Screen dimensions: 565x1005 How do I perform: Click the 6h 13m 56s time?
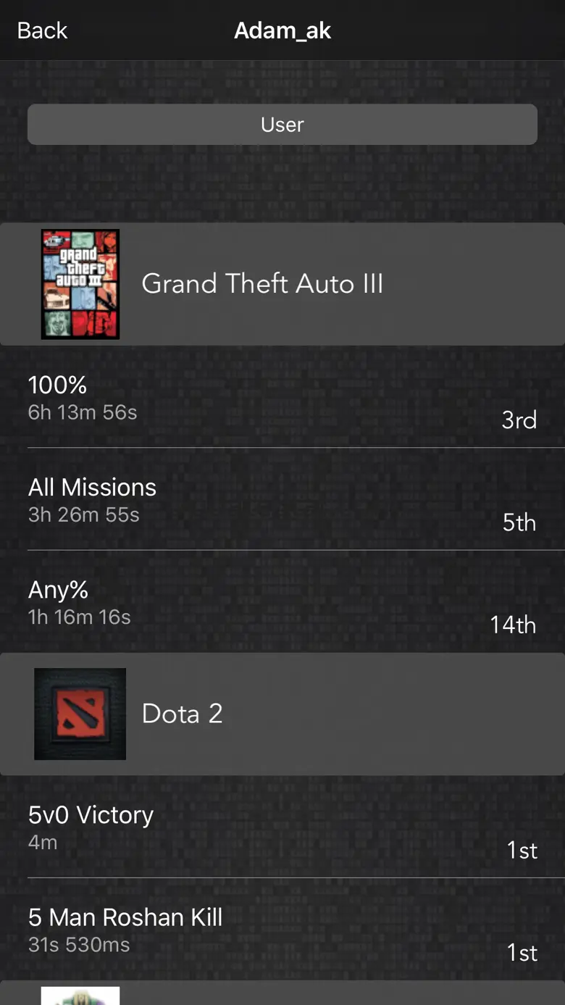point(83,412)
